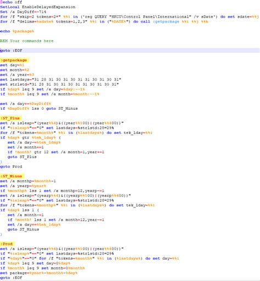Click the :getpackage label line
Viewport: 260px width, 281px height.
[14, 60]
